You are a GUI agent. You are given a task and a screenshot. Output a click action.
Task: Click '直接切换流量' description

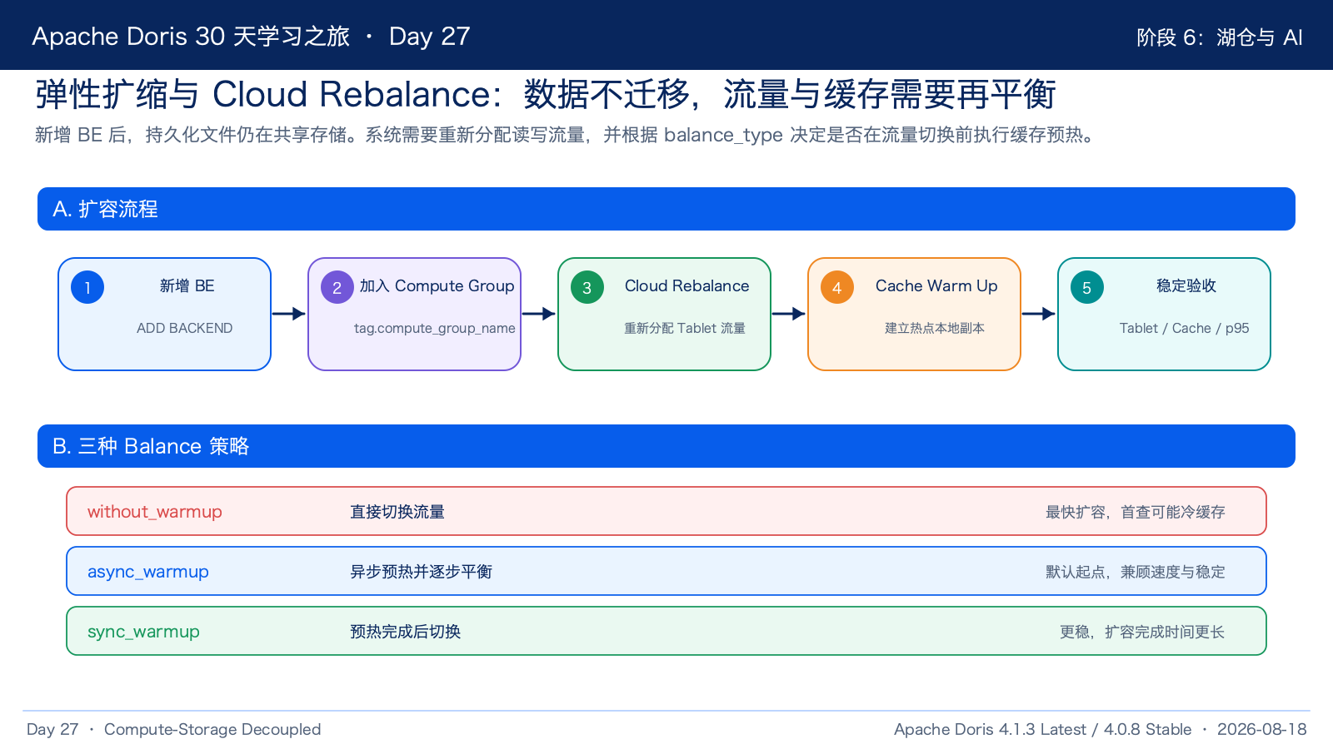pyautogui.click(x=397, y=512)
